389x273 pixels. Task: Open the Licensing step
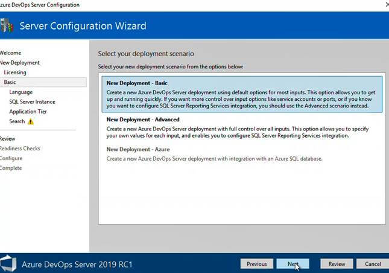coord(15,72)
